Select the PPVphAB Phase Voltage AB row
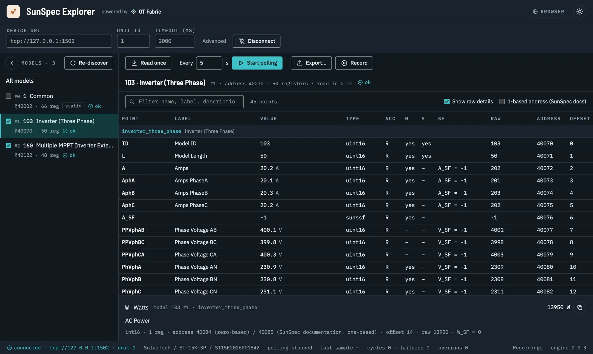Image resolution: width=593 pixels, height=354 pixels. point(356,230)
